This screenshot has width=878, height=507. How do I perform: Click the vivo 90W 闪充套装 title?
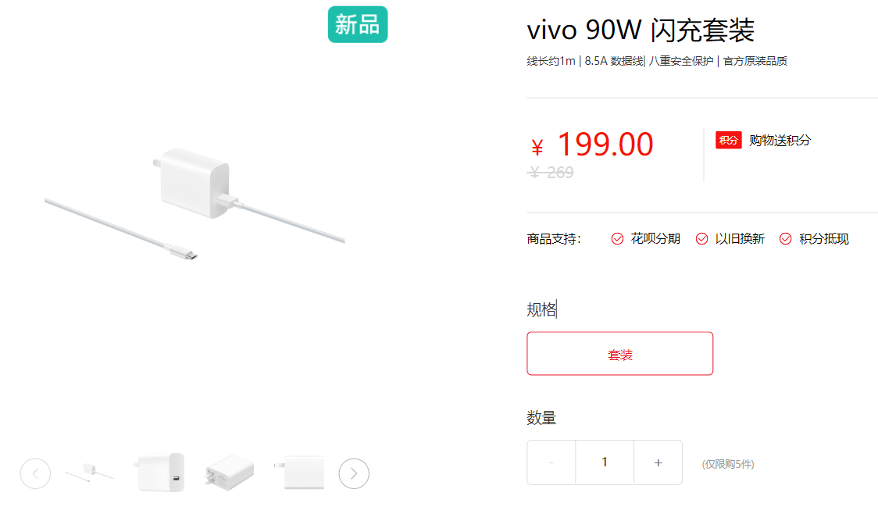click(641, 30)
